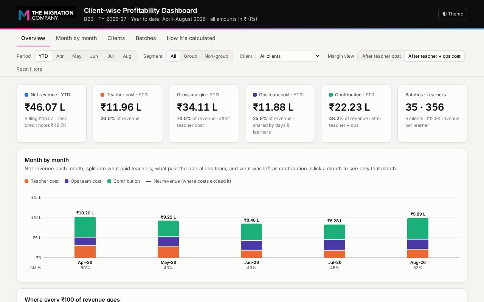Click the Aug-26 contribution bar segment
The height and width of the screenshot is (302, 484).
[418, 228]
